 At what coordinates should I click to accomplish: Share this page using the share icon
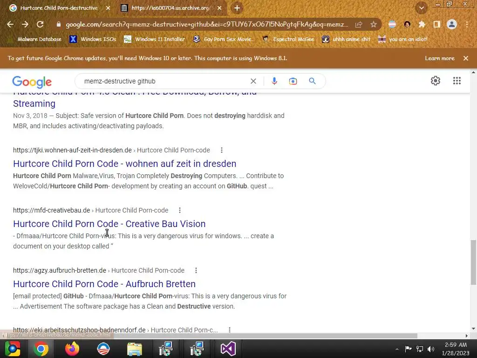359,24
